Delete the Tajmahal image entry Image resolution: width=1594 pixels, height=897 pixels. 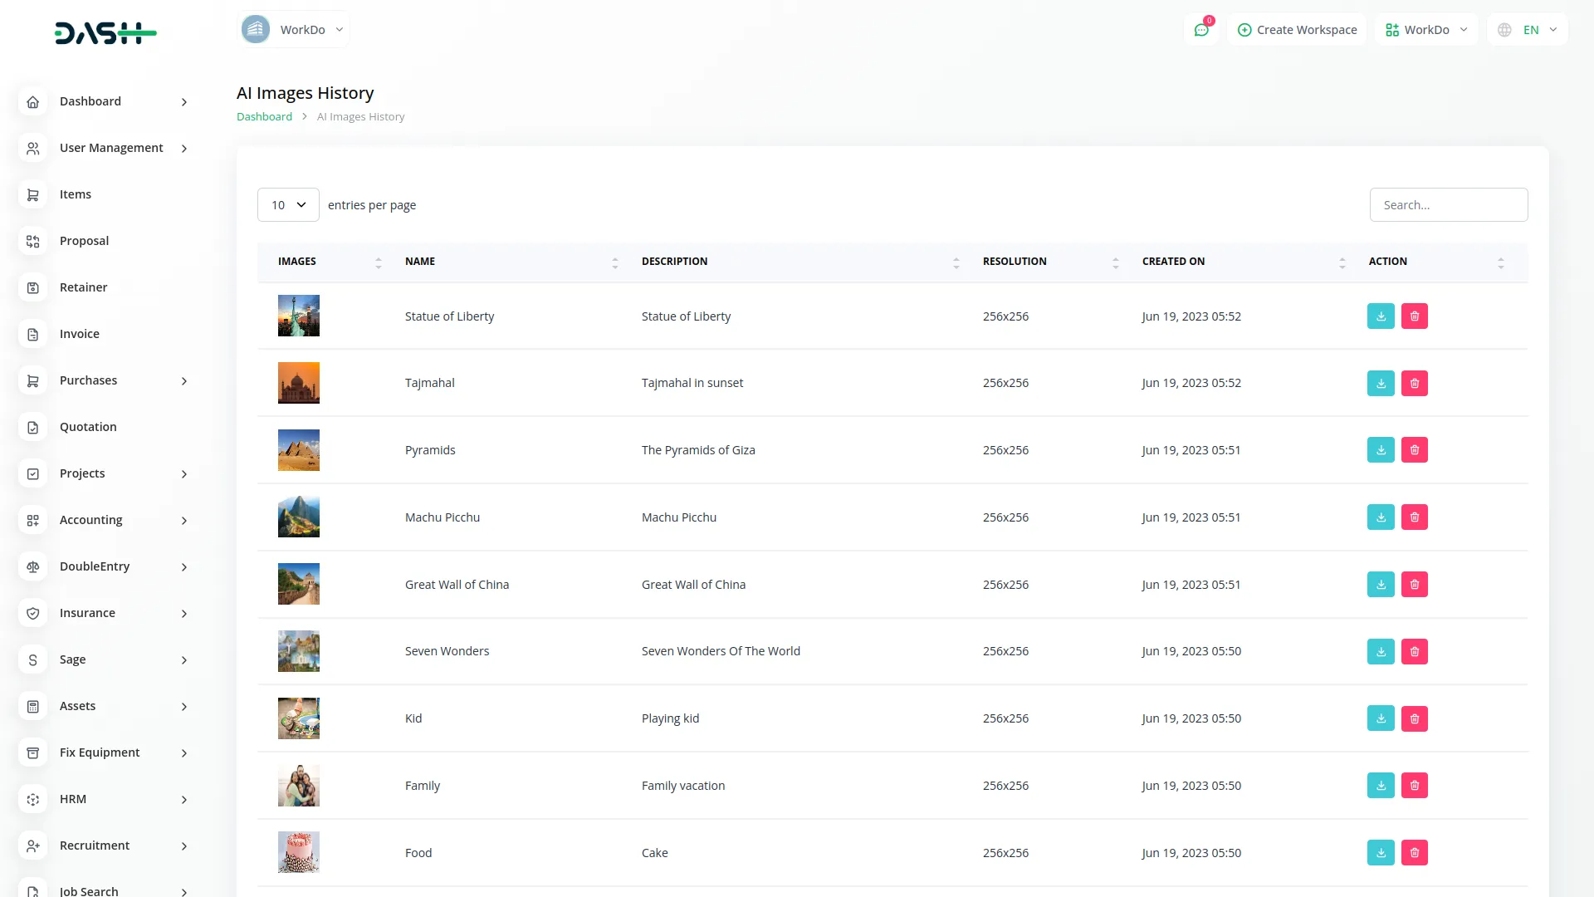1415,384
